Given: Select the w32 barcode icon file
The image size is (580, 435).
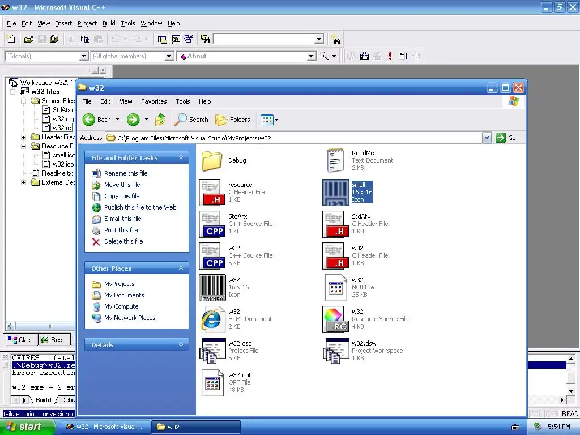Looking at the screenshot, I should point(212,288).
